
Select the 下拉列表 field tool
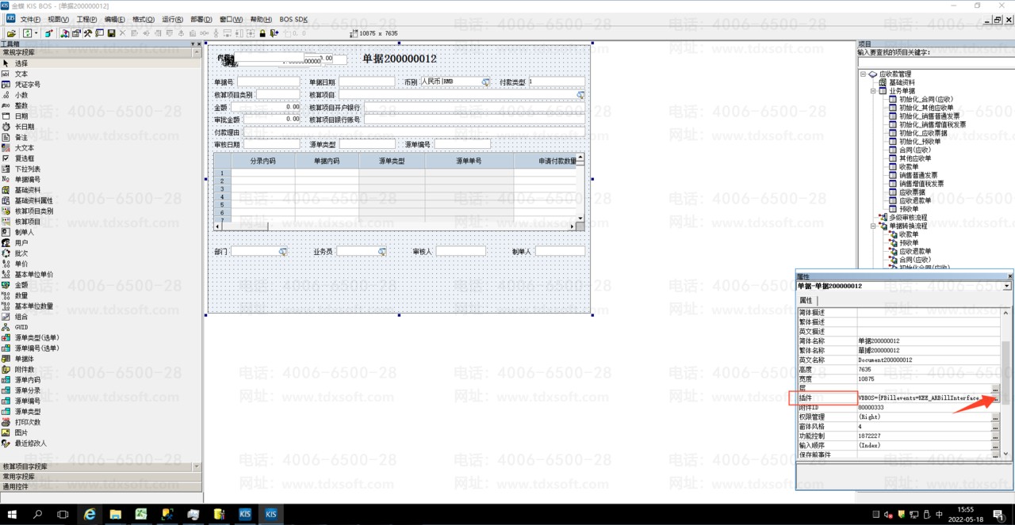pyautogui.click(x=28, y=169)
